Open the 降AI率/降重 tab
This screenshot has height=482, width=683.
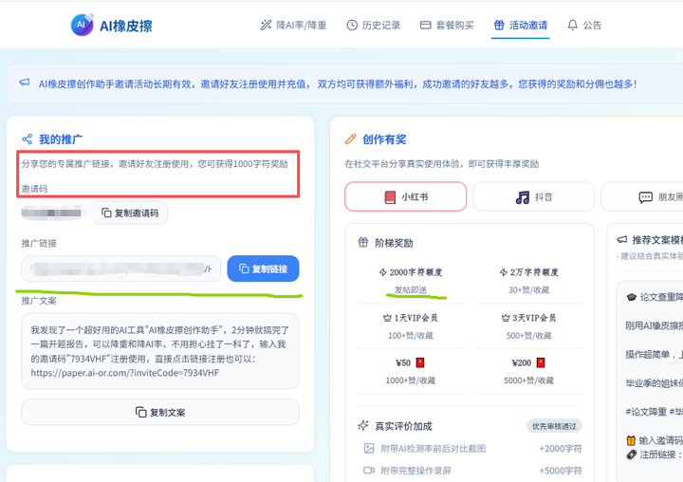(293, 26)
